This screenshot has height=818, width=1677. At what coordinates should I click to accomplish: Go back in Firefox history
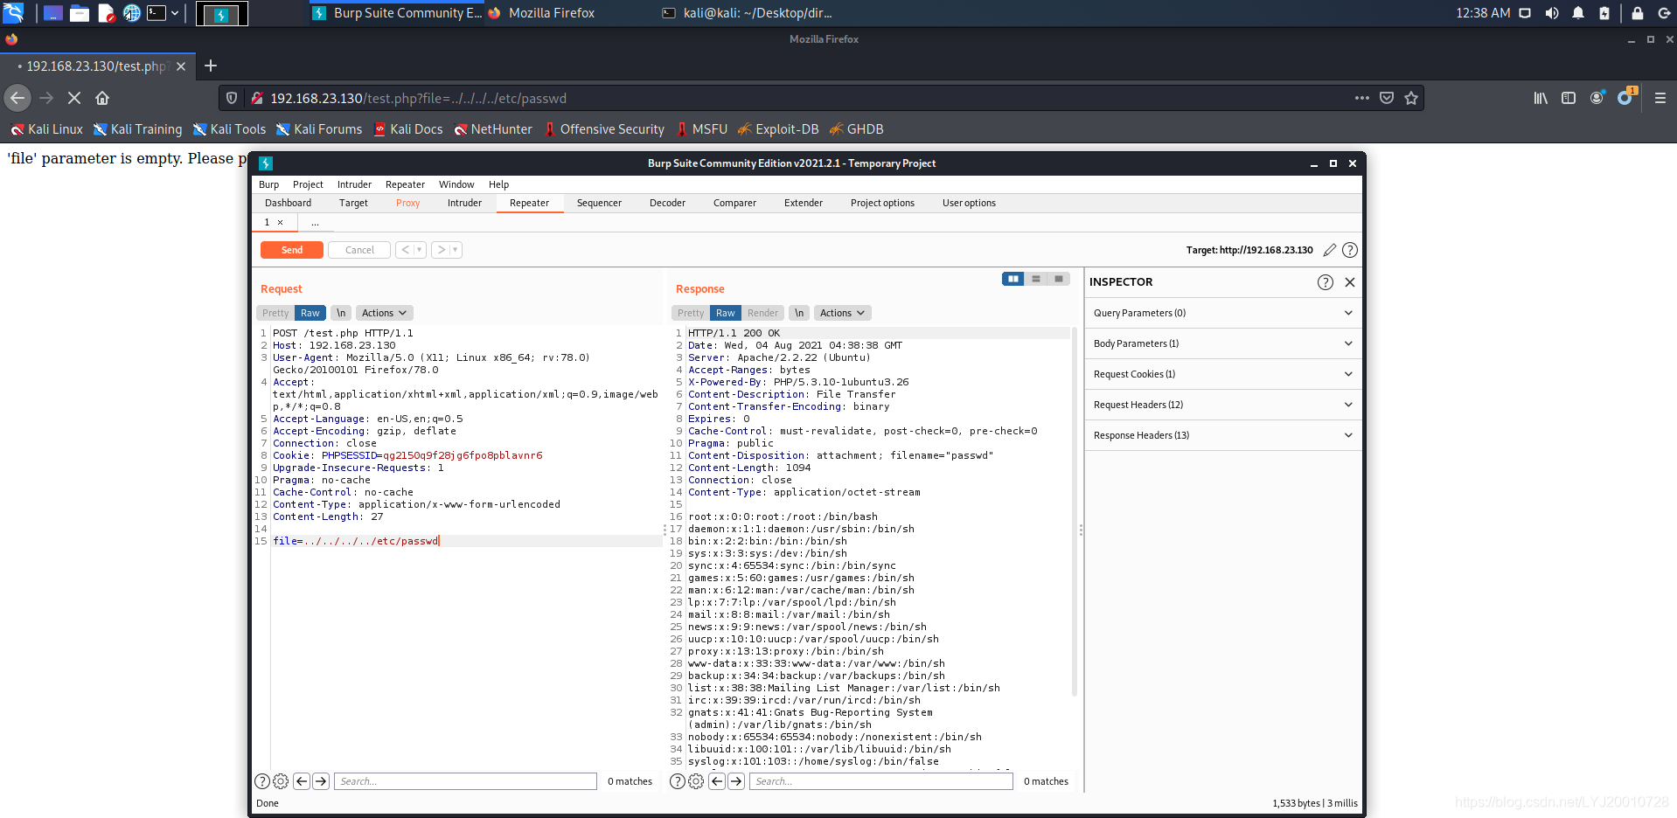[x=17, y=98]
